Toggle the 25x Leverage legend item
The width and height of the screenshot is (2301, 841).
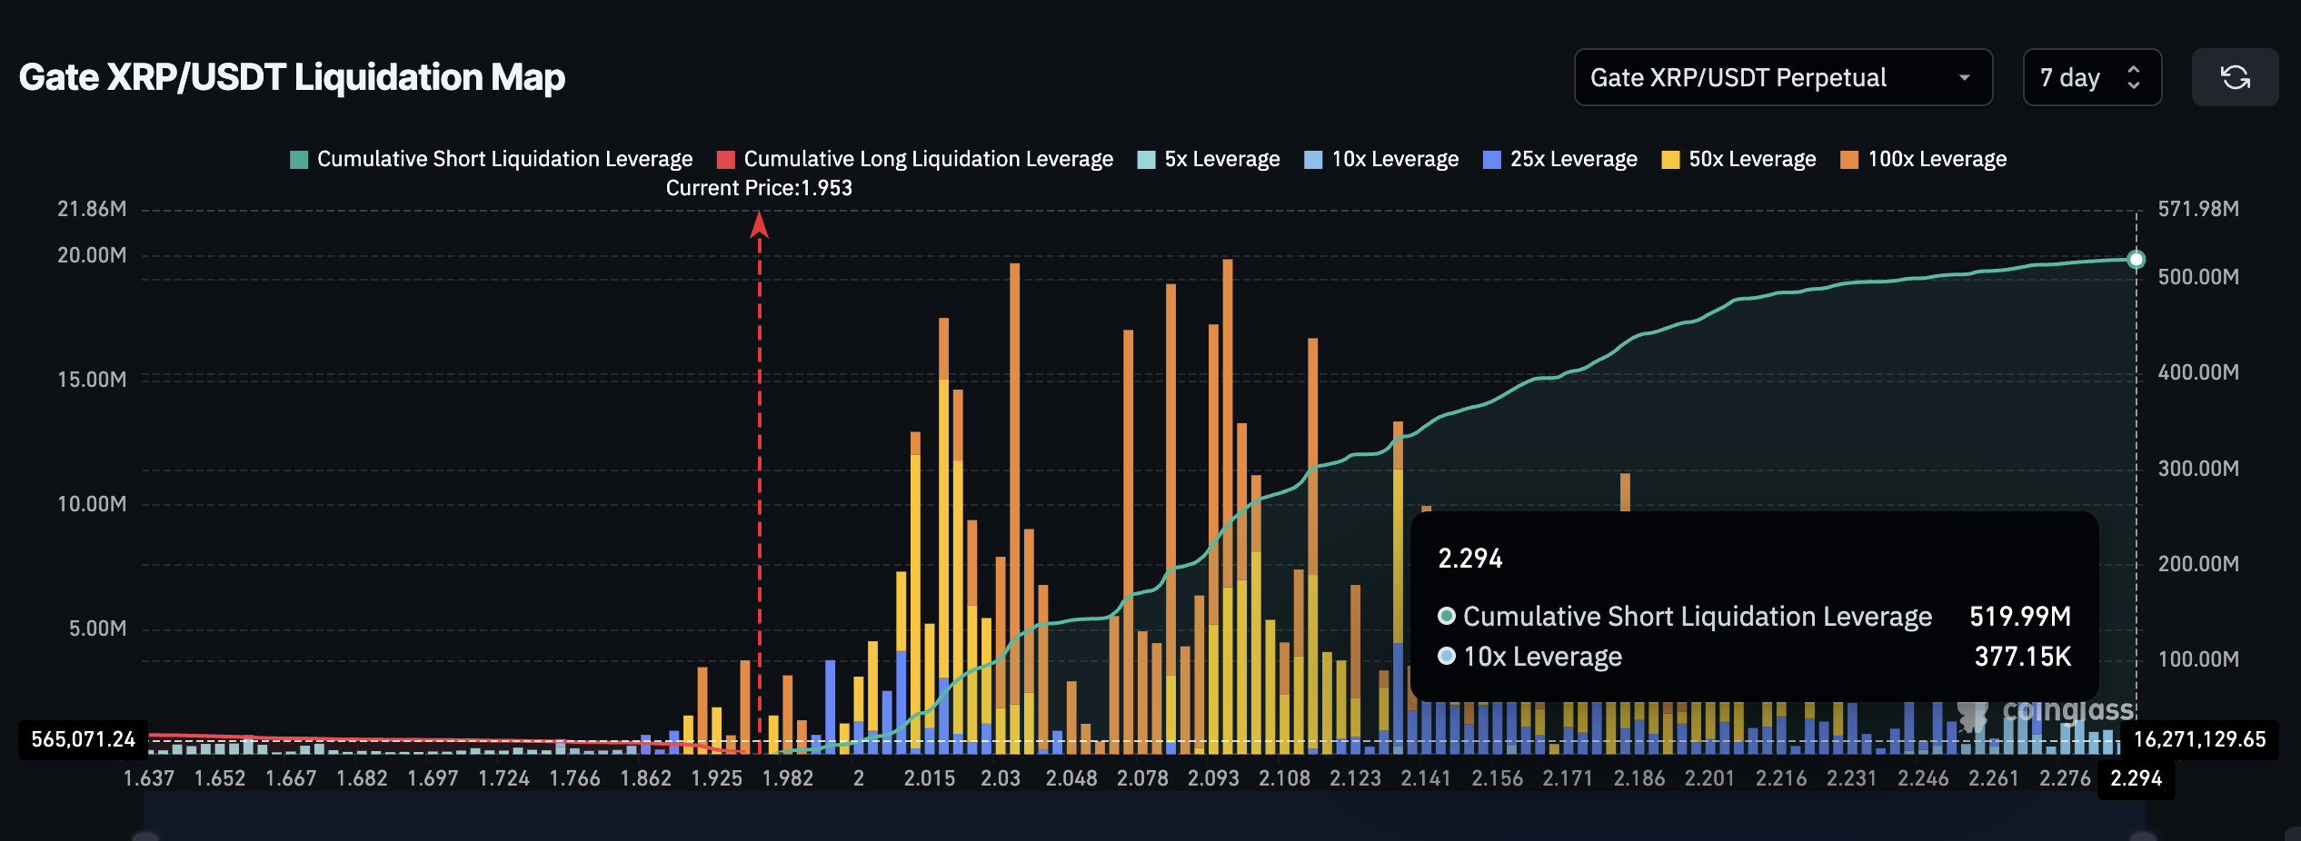pos(1559,159)
